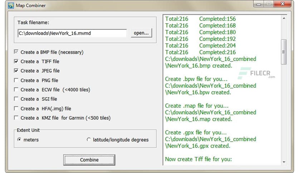
Task: Click the 'Completed:204' log line
Action: [217, 45]
